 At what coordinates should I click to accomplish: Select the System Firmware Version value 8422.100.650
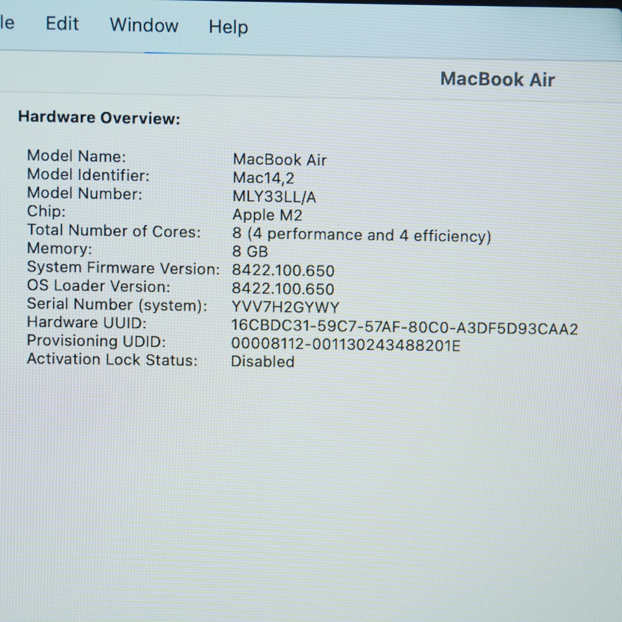coord(283,271)
